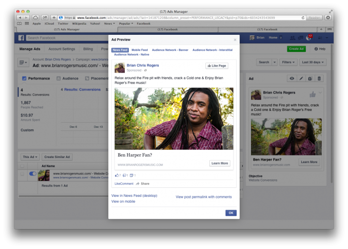The image size is (348, 249).
Task: Open the ad view selector dropdown beside account name
Action: click(x=23, y=63)
